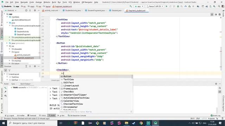Click the autocomplete popup scrollbar
The image size is (225, 126).
pyautogui.click(x=132, y=77)
